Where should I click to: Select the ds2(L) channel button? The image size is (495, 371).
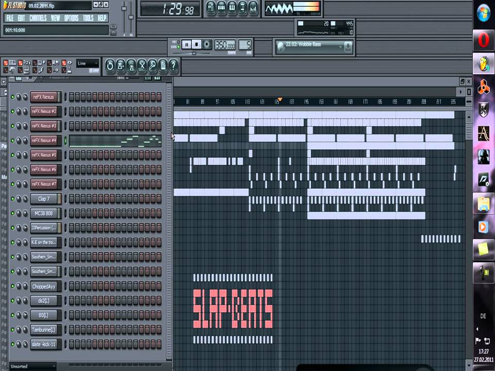[44, 300]
